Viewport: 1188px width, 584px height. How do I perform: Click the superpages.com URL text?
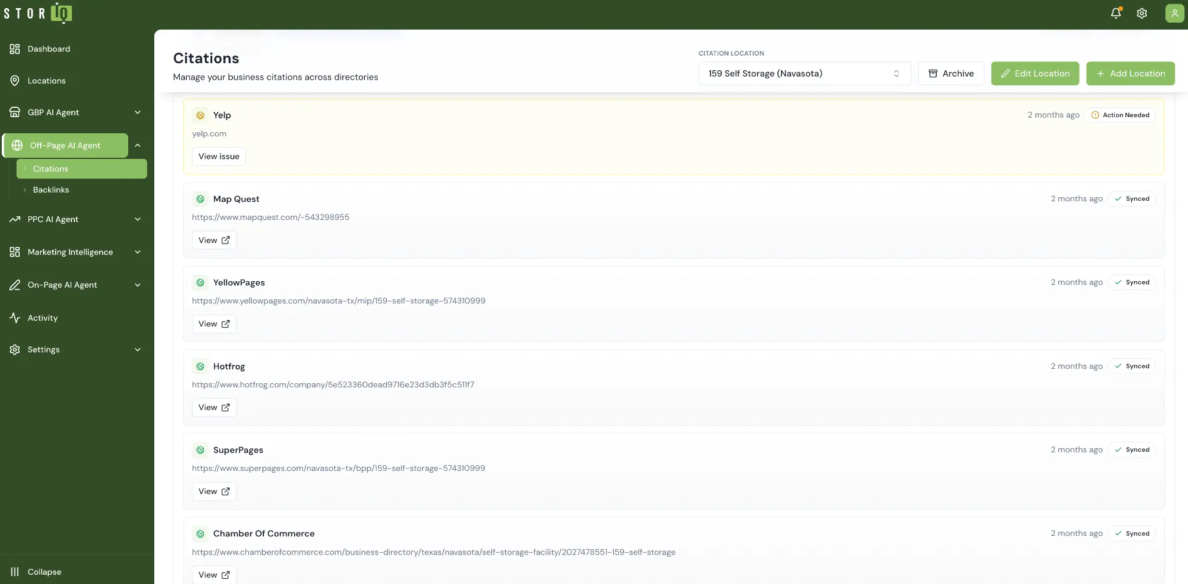coord(338,469)
